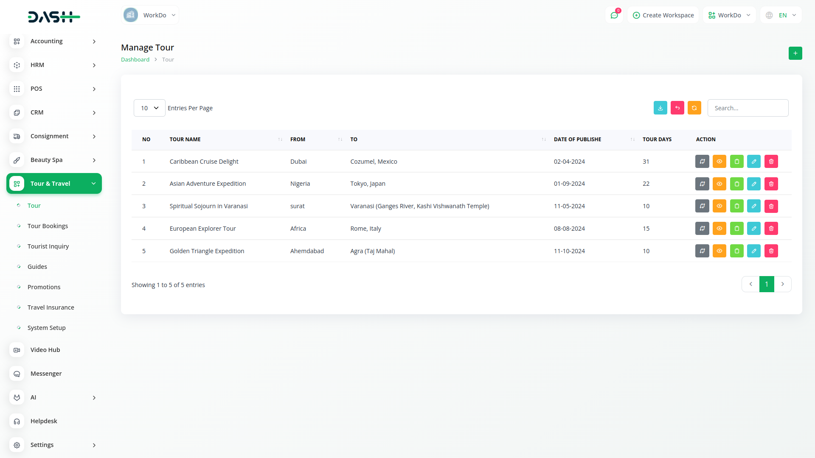Duplicate the Spiritual Sojourn in Varanasi tour

click(736, 207)
